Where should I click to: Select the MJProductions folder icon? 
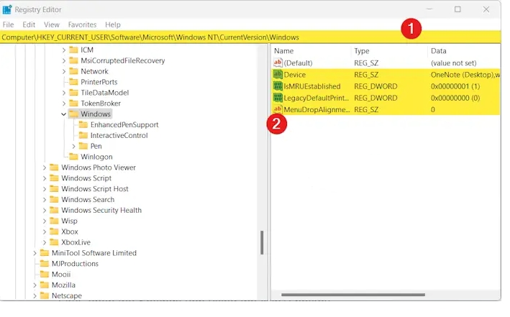(x=45, y=264)
